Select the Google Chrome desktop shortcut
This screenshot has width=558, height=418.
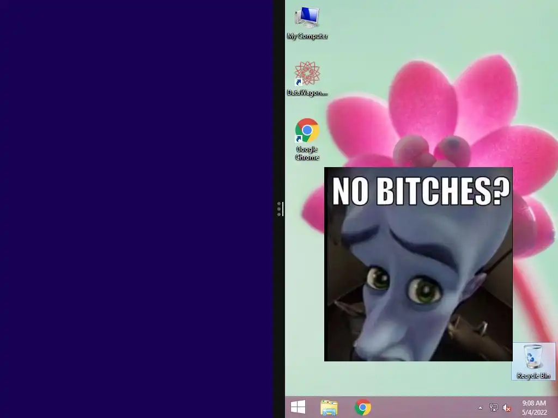(x=307, y=139)
